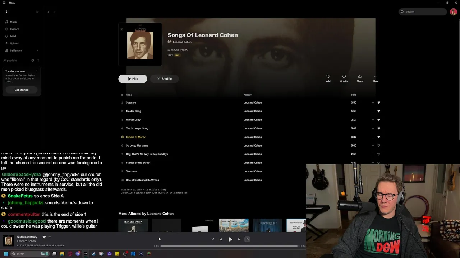Toggle the heart beside now-playing Sisters of Mercy
The height and width of the screenshot is (258, 460).
click(44, 237)
